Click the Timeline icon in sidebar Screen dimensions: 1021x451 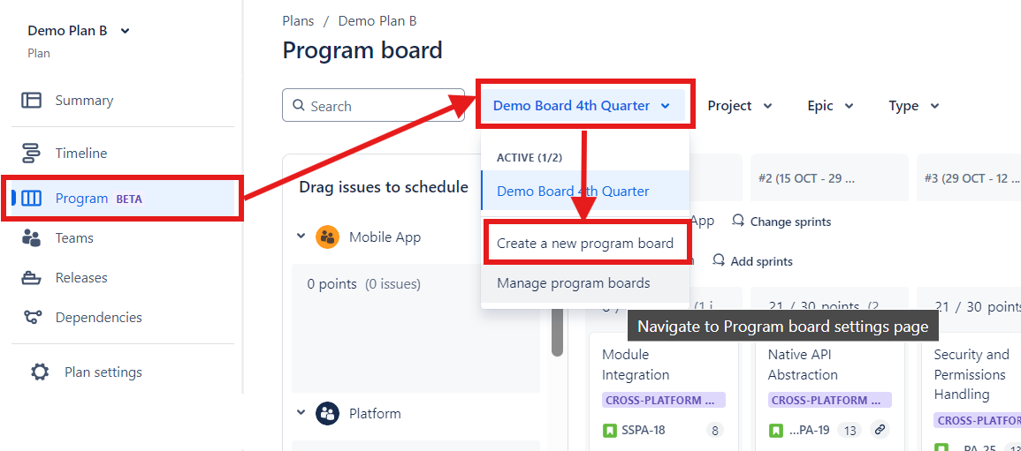coord(32,153)
